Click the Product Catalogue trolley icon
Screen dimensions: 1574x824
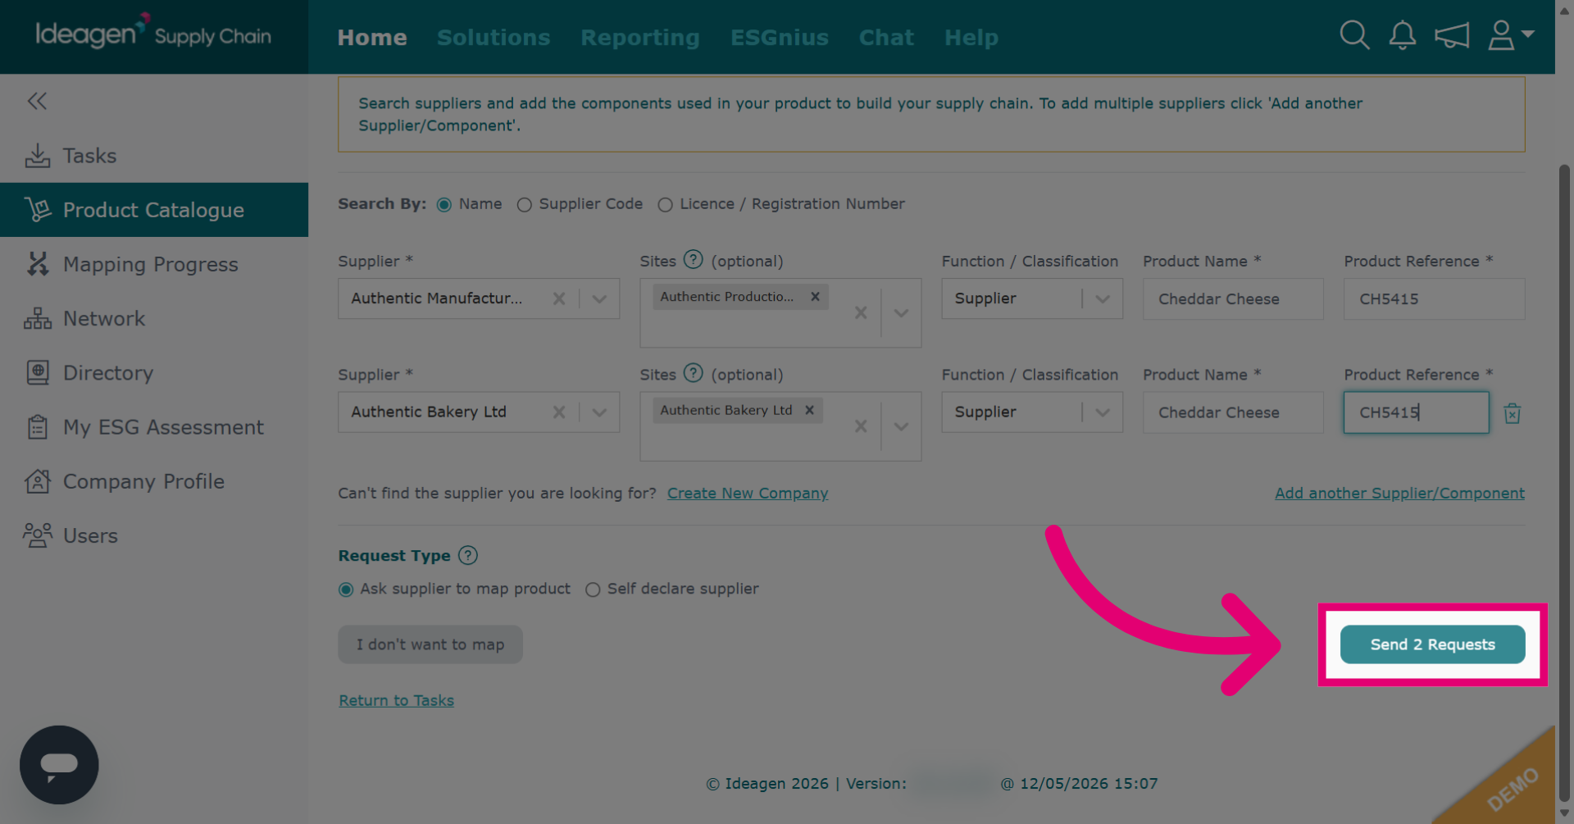[x=38, y=210]
